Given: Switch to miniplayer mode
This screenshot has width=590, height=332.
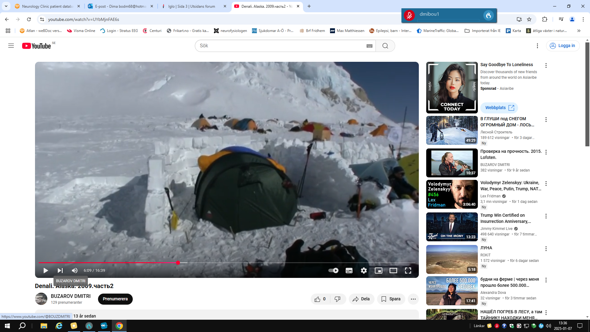Looking at the screenshot, I should pos(379,271).
